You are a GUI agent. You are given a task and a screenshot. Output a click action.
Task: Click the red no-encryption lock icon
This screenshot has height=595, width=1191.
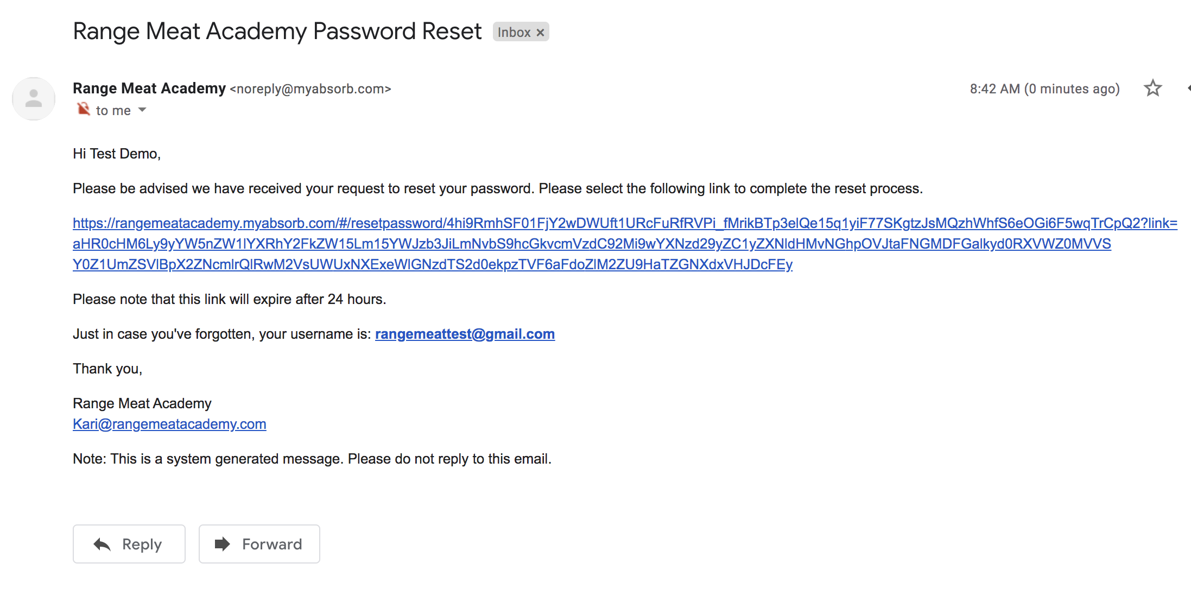click(83, 109)
